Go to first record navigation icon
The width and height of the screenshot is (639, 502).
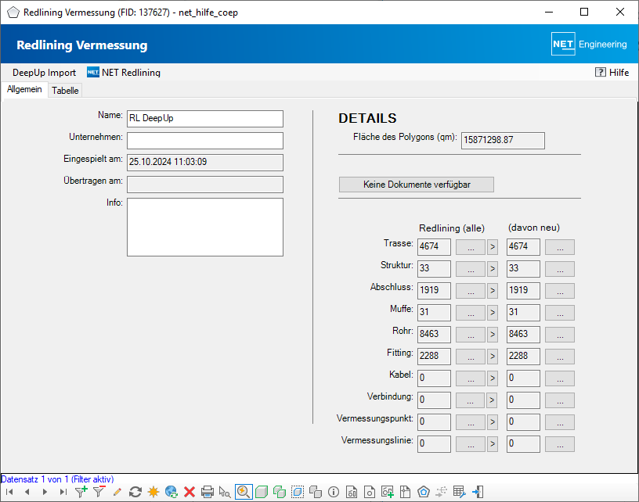click(9, 492)
